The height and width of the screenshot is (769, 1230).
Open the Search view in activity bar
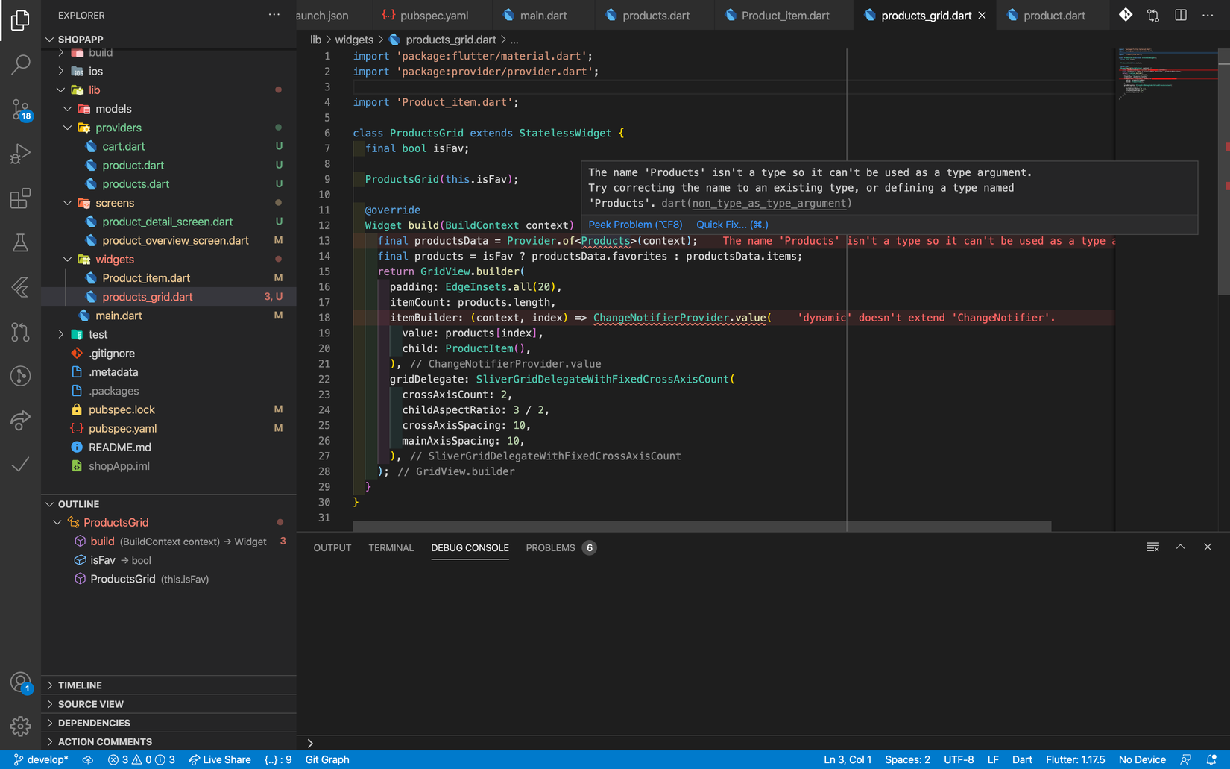point(21,65)
